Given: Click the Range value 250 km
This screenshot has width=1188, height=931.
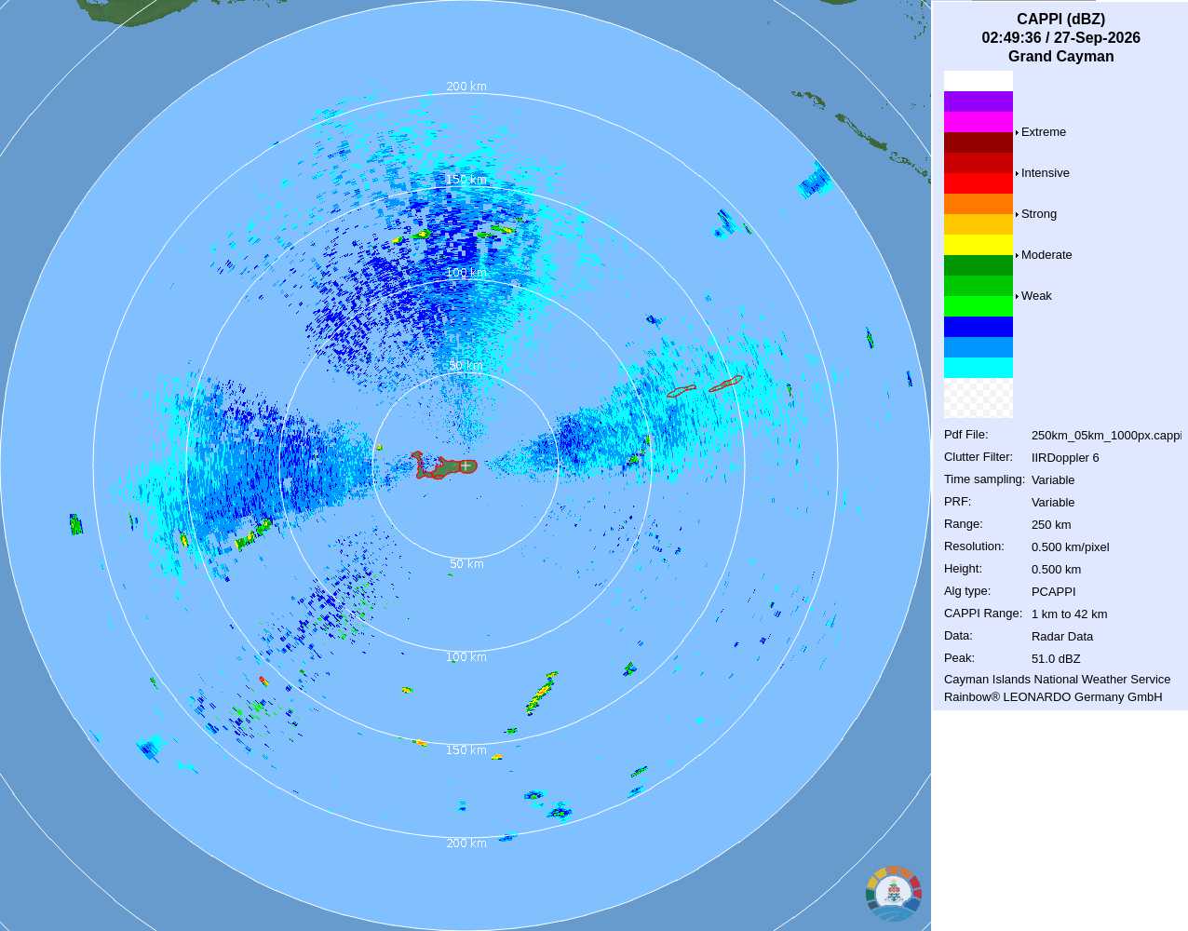Looking at the screenshot, I should (1051, 525).
